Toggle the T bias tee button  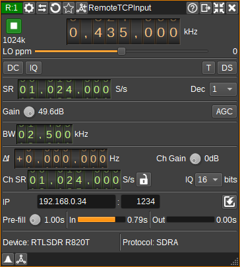pos(208,68)
